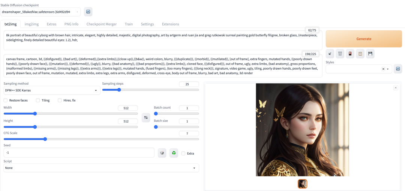Adjust the Batch count slider
Viewport: 405px width, 191px height.
[176, 113]
